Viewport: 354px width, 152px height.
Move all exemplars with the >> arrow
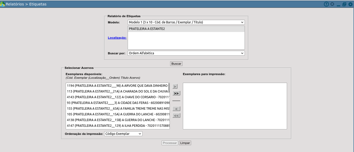pos(176,93)
